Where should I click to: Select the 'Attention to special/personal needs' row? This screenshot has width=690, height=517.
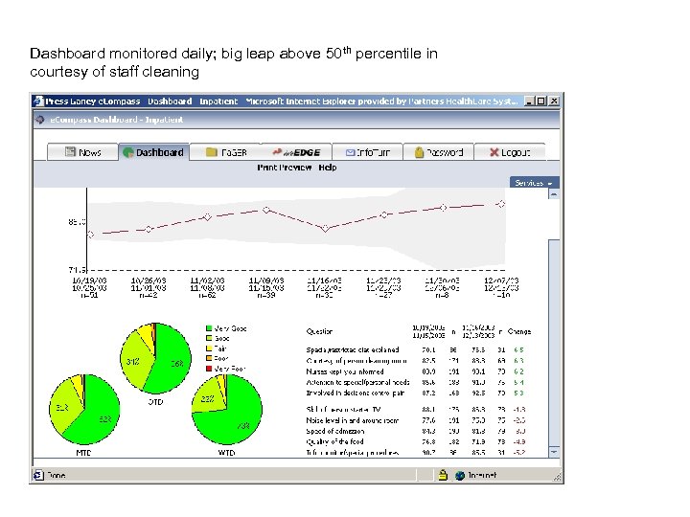[415, 382]
